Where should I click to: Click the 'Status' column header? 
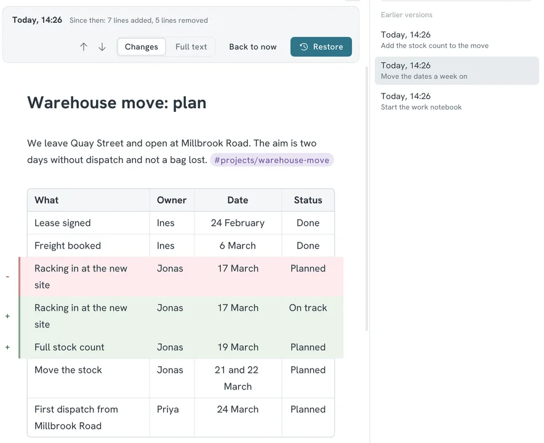pos(308,200)
